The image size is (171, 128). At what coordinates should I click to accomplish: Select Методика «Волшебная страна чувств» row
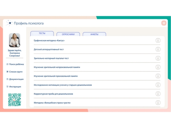[x=97, y=103]
